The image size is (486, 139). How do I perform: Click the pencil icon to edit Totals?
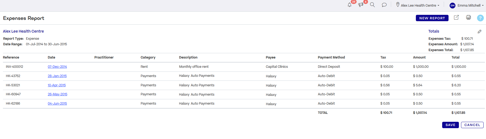point(480,32)
